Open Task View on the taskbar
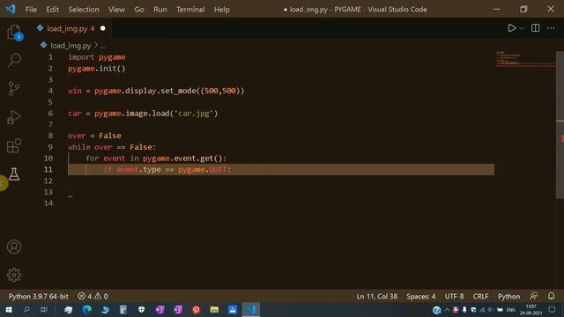Viewport: 564px width, 317px height. [44, 309]
